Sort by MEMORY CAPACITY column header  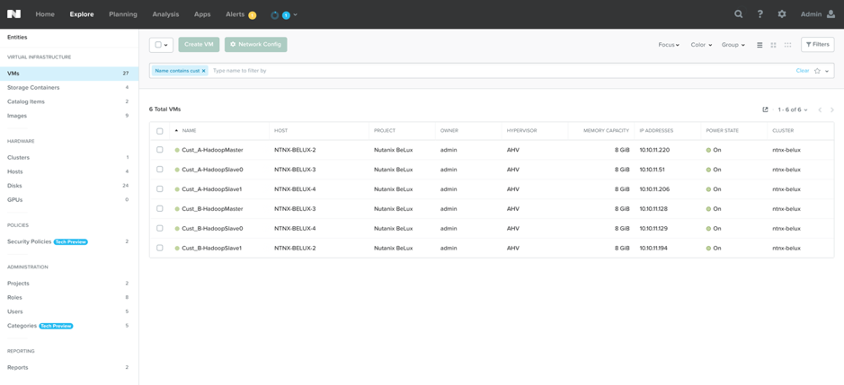(606, 131)
